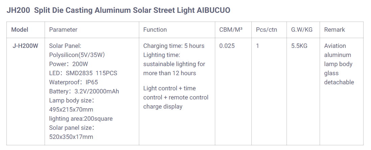Click the 0.025 CBM value
The image size is (371, 150).
pos(227,46)
